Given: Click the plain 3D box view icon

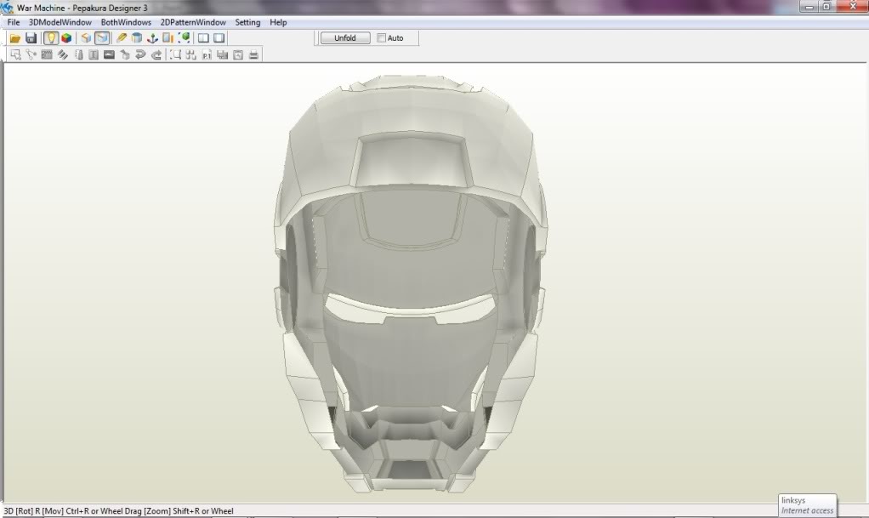Looking at the screenshot, I should point(86,38).
